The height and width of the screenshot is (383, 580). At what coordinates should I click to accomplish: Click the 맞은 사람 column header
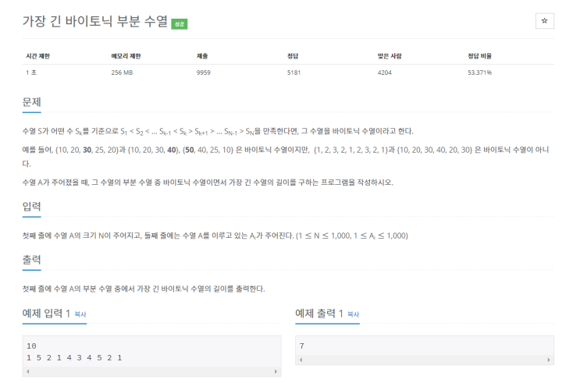390,56
